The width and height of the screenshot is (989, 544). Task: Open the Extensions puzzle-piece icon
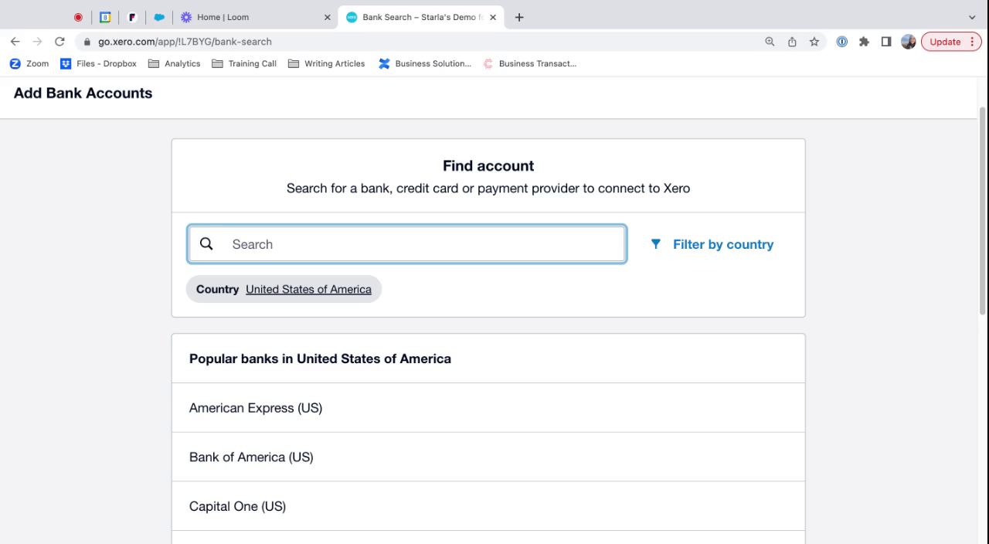click(864, 42)
